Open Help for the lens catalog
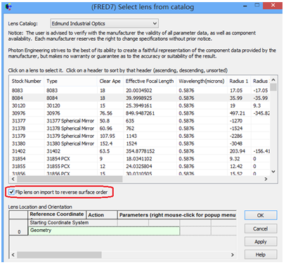Viewport: 286px width, 265px height. (x=261, y=254)
